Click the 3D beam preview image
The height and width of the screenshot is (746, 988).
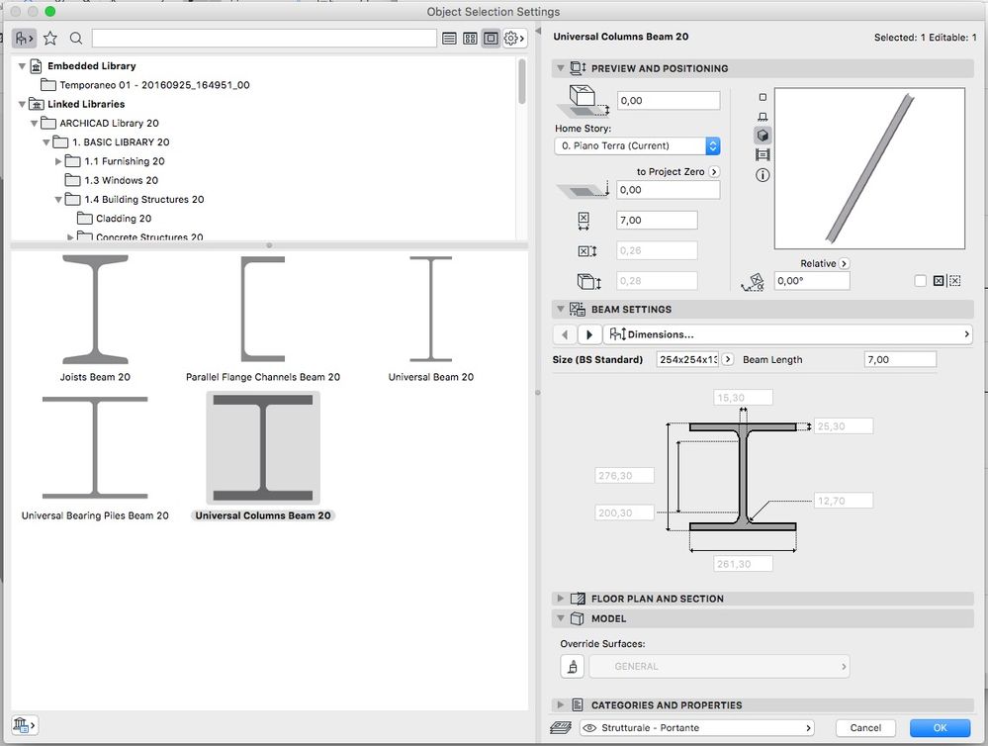coord(869,168)
